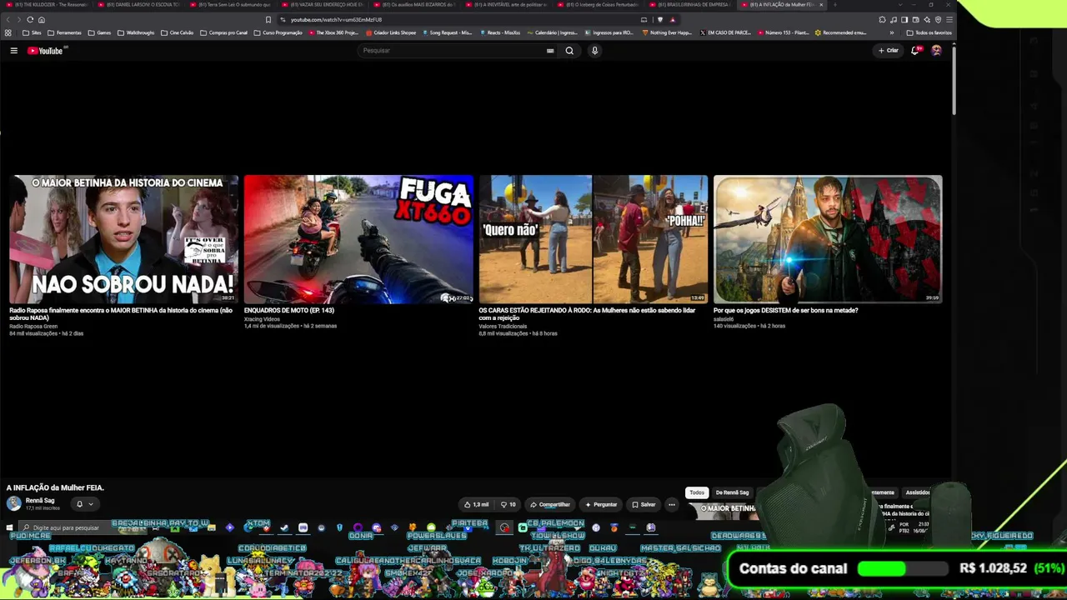Open Curso Programação bookmarks folder
1067x600 pixels.
(278, 32)
